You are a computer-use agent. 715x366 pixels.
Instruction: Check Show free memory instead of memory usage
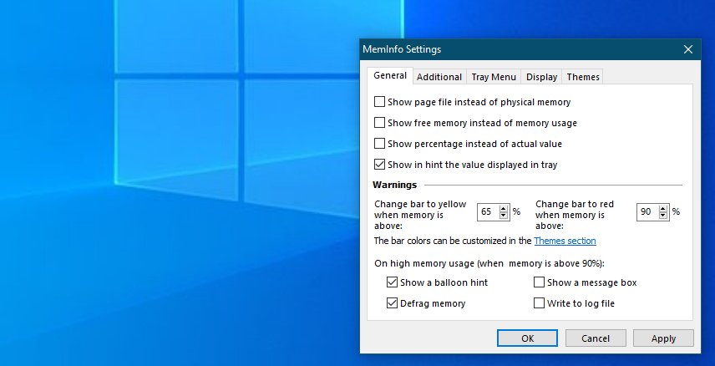point(380,123)
